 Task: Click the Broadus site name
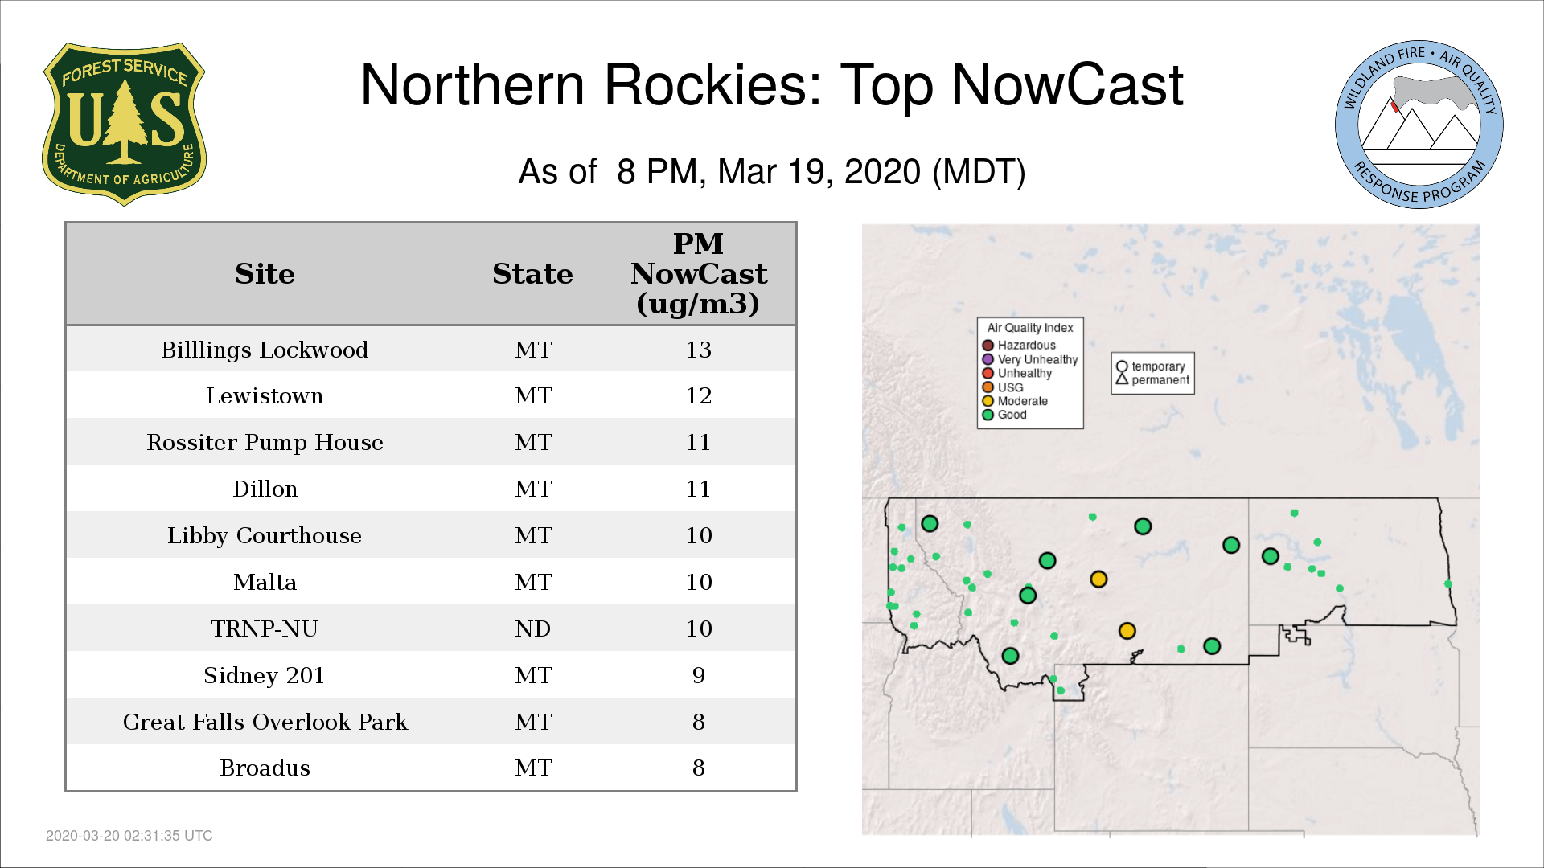(265, 768)
